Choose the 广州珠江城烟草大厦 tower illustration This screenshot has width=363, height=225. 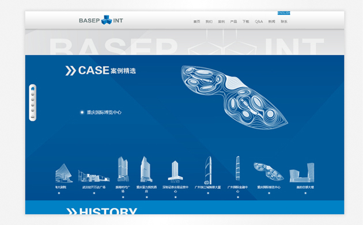[x=207, y=170]
